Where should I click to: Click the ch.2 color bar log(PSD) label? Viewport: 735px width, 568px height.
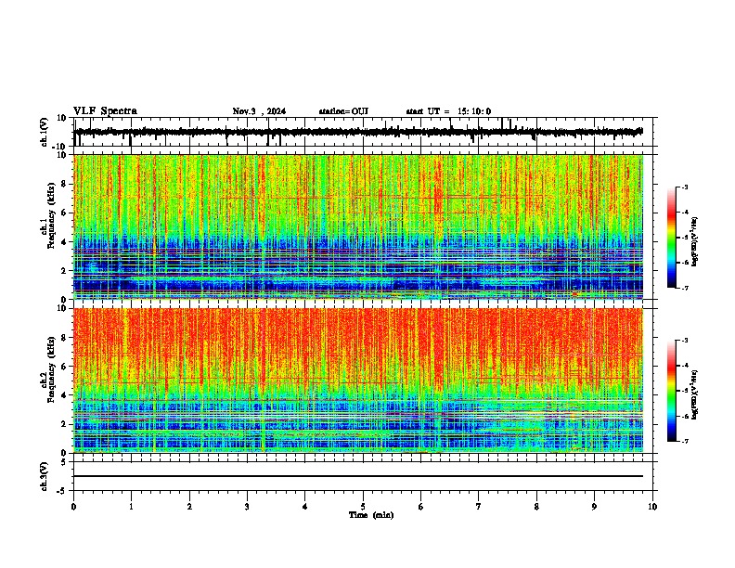coord(695,394)
